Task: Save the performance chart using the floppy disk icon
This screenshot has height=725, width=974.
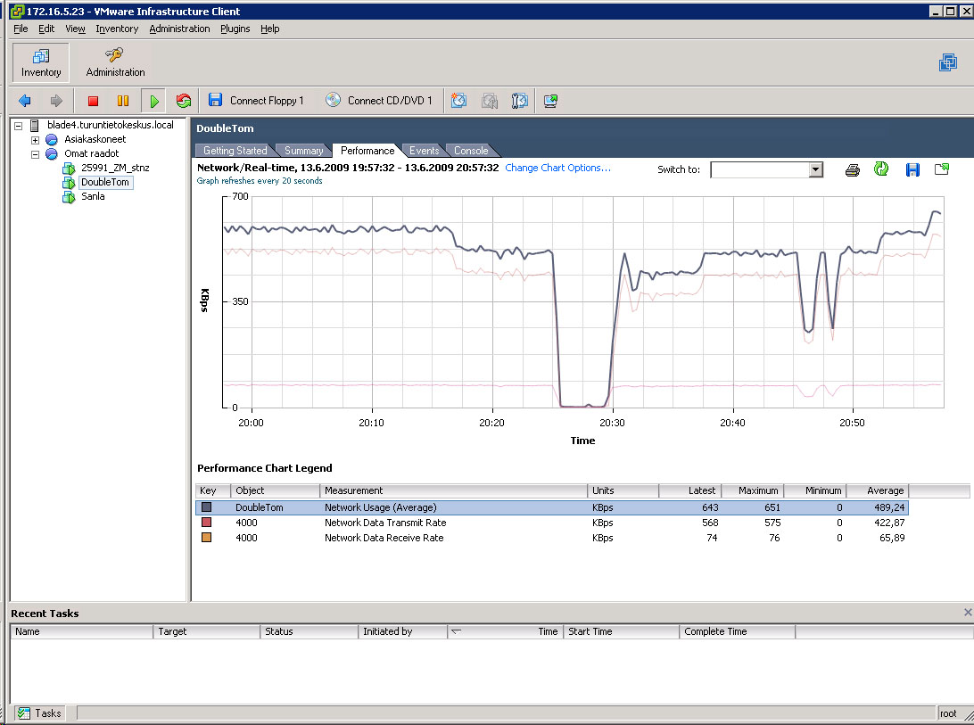Action: click(912, 169)
